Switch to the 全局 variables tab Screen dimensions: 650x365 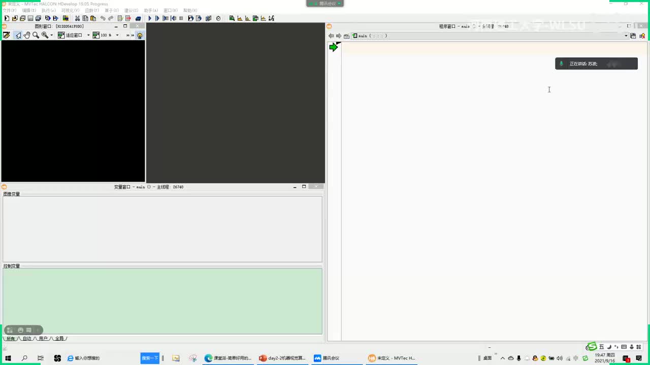[59, 339]
